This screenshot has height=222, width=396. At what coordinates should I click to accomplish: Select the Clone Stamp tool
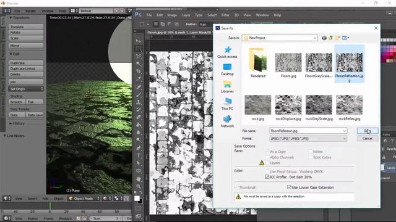tap(139, 102)
